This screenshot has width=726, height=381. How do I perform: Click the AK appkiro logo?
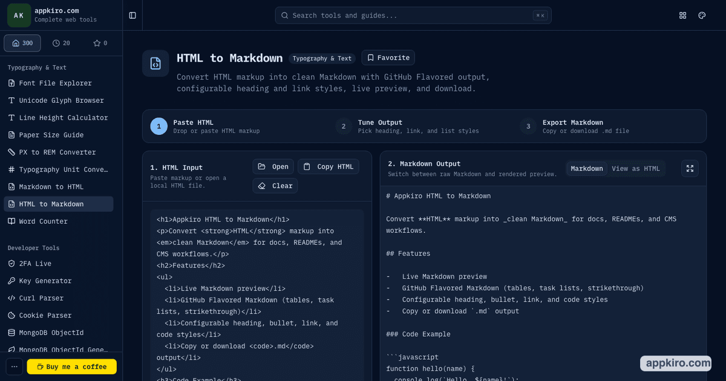tap(19, 15)
